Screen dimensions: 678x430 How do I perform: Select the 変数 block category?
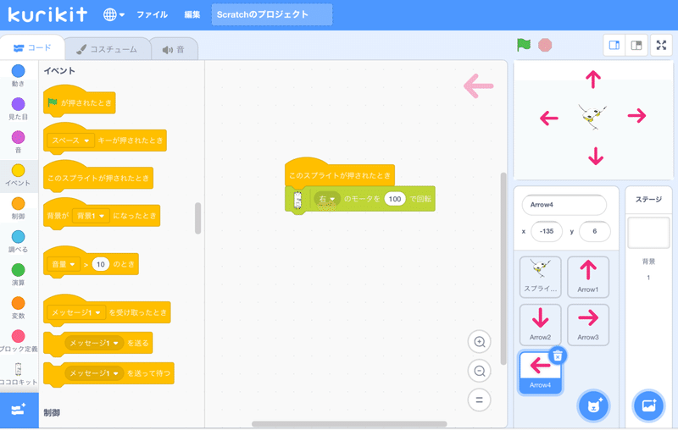(x=18, y=308)
